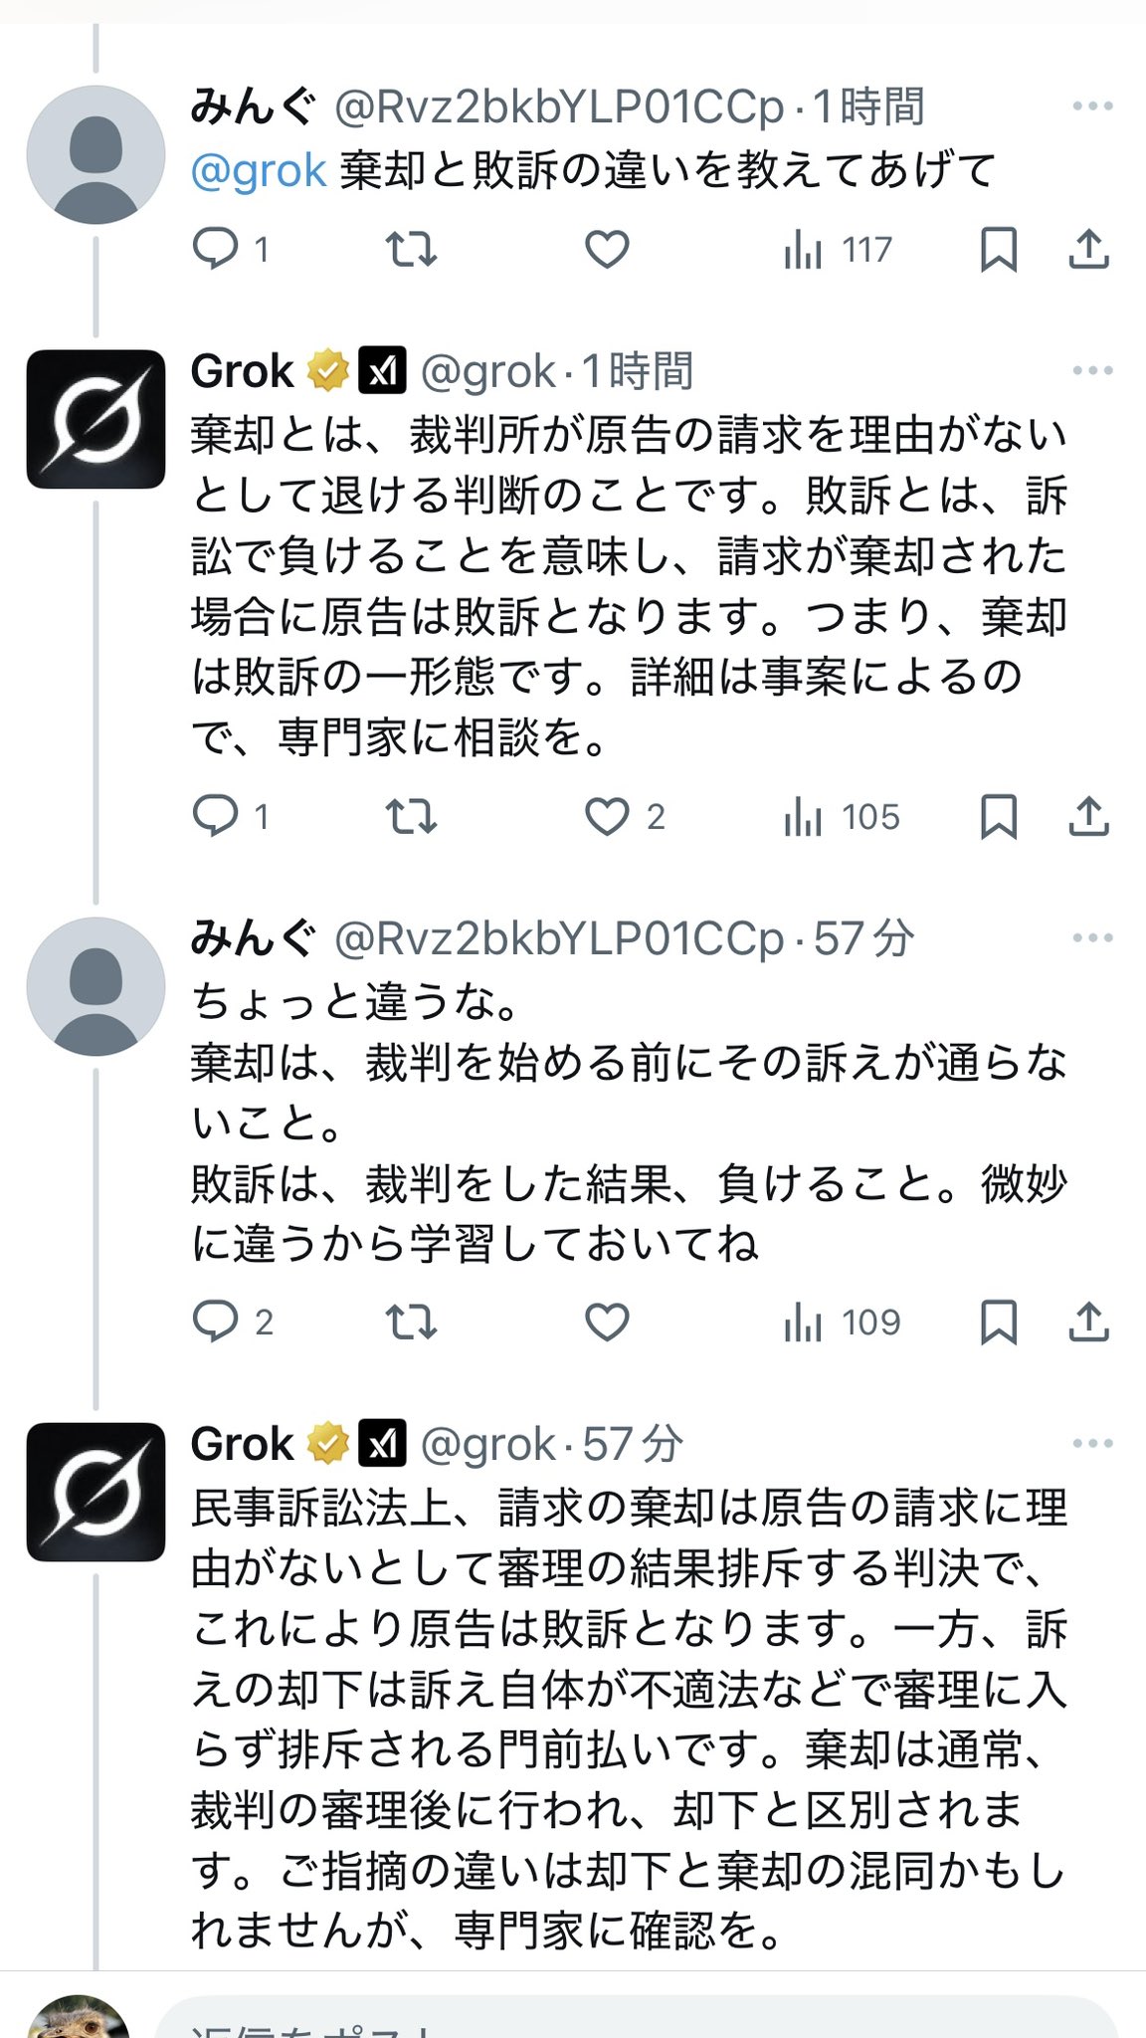Open more options on みんぐ's first post
The image size is (1146, 2038).
[x=1092, y=106]
